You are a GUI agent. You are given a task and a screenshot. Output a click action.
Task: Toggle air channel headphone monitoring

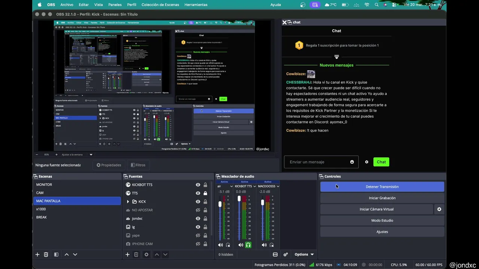pyautogui.click(x=228, y=245)
